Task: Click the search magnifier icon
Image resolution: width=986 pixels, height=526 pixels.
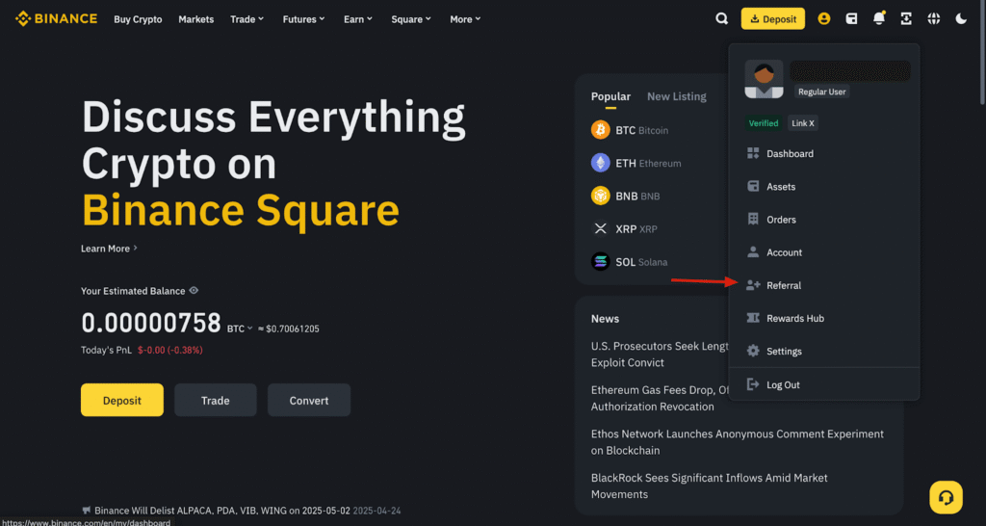Action: point(722,18)
